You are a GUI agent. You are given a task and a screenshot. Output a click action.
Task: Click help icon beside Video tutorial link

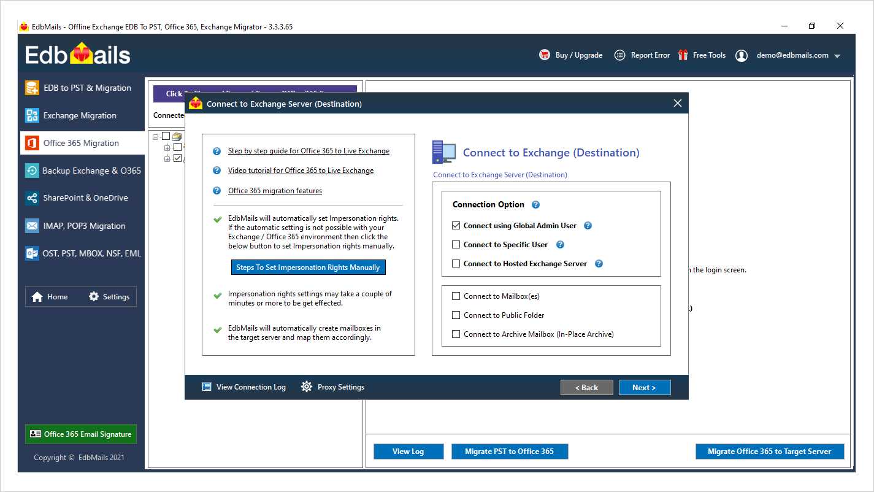pos(217,171)
